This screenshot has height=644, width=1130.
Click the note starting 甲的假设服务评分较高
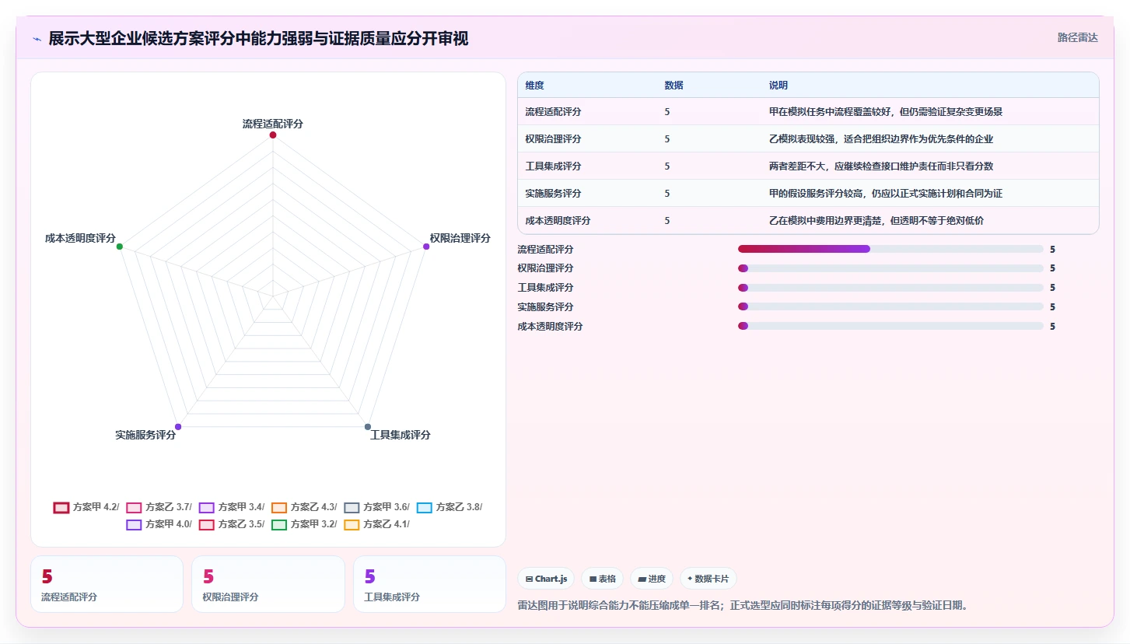coord(886,193)
